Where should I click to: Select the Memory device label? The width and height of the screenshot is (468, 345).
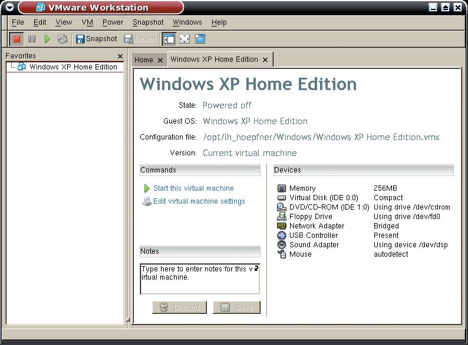pos(302,188)
